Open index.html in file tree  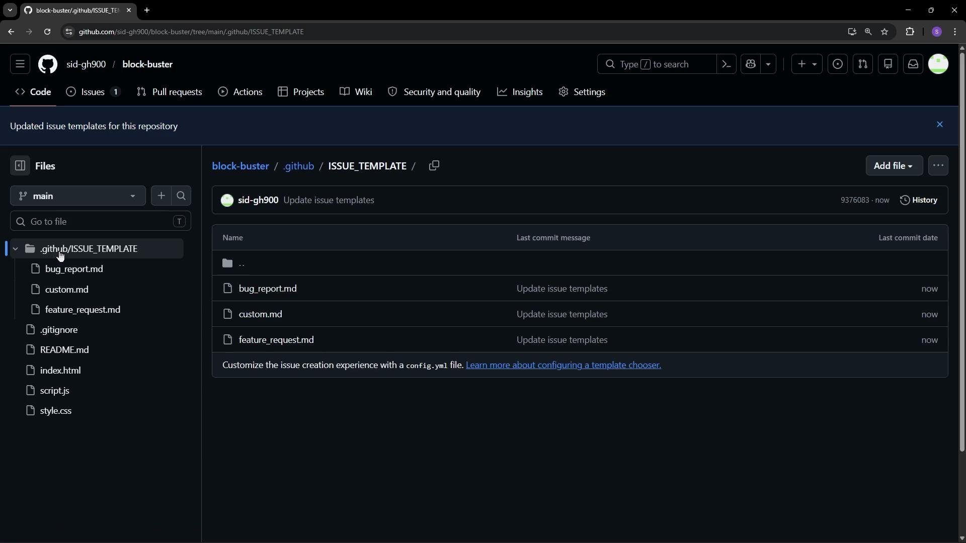(60, 371)
